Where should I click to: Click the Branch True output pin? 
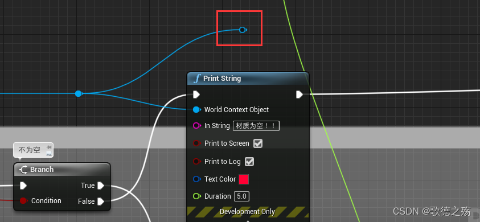click(101, 186)
